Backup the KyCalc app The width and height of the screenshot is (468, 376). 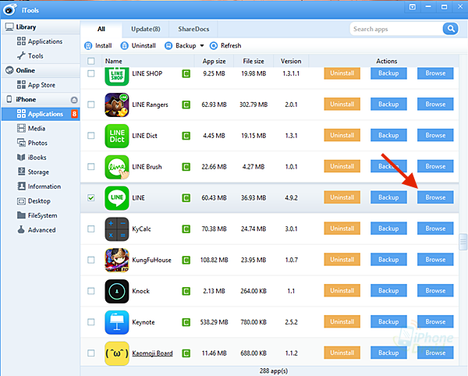pos(388,229)
